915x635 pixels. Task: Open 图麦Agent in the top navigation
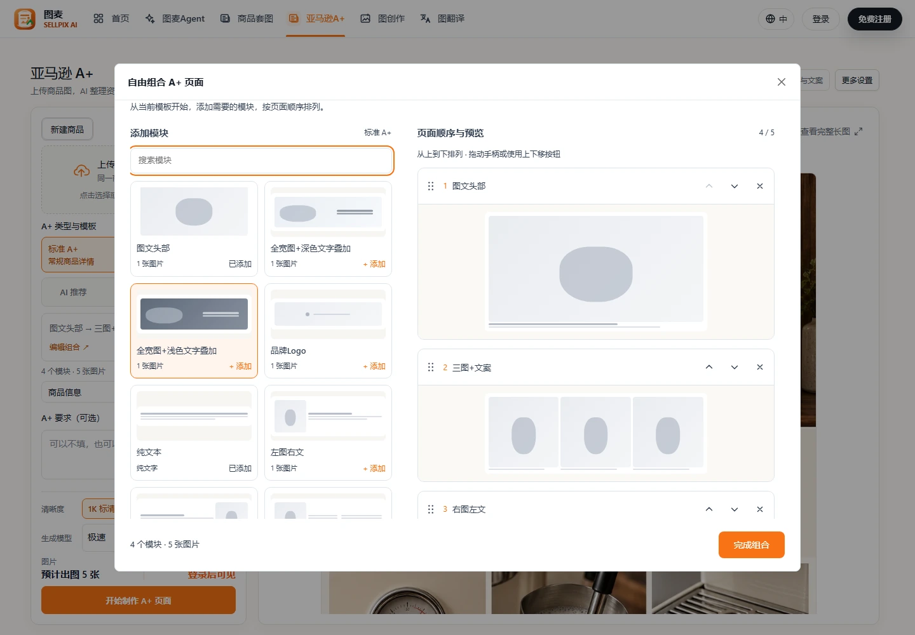175,19
